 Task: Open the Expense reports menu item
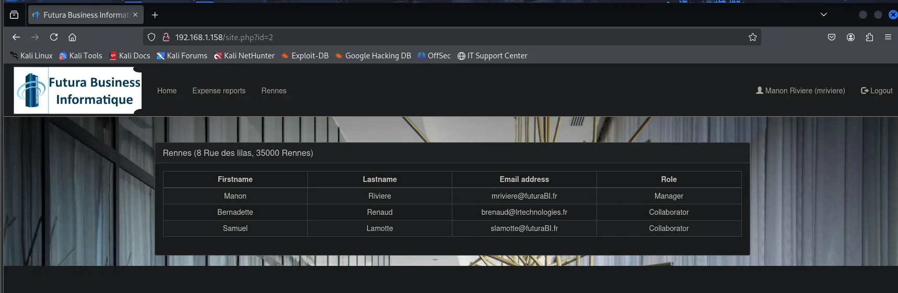(x=219, y=91)
